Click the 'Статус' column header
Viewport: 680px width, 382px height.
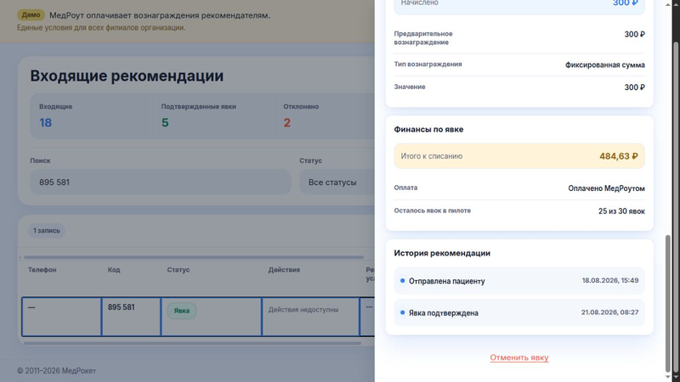(x=178, y=269)
